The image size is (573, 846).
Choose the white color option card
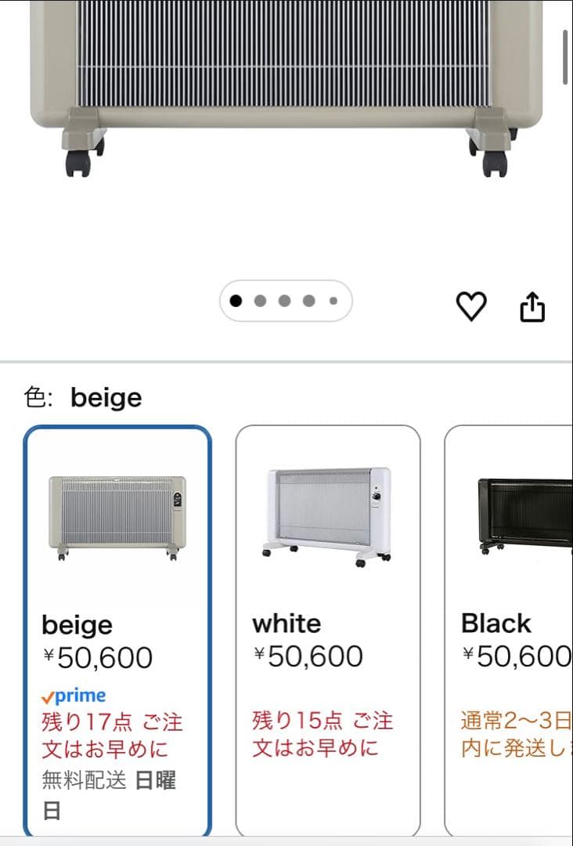point(328,627)
